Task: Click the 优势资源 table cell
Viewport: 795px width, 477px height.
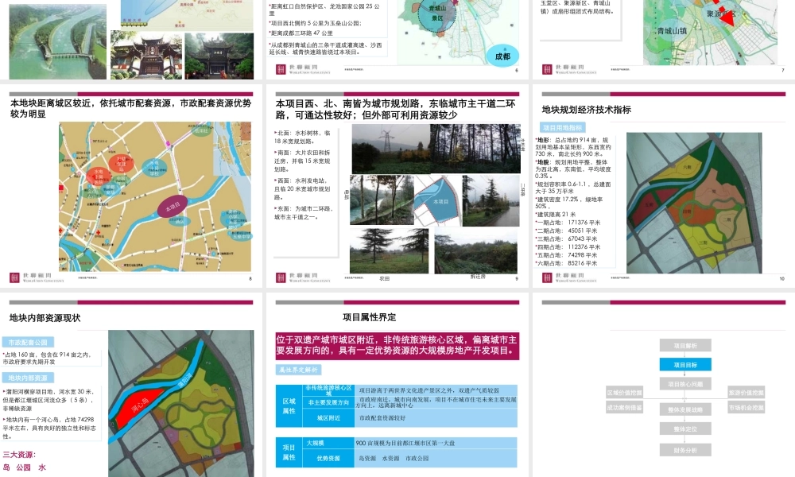Action: coord(328,458)
